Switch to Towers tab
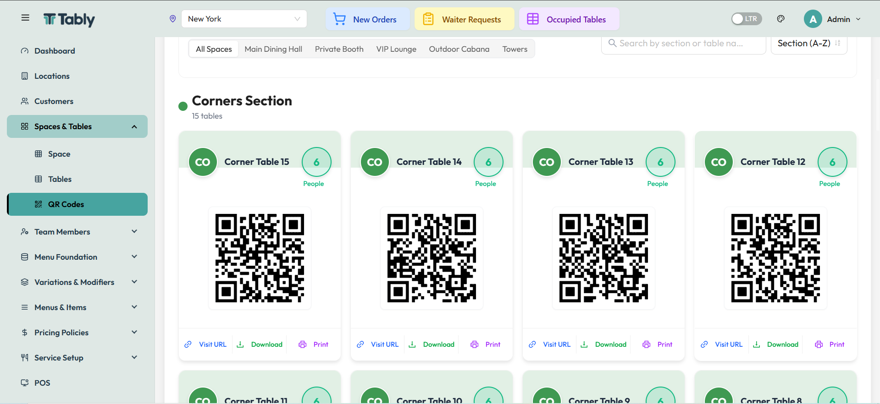Screen dimensions: 880x404 (515, 49)
